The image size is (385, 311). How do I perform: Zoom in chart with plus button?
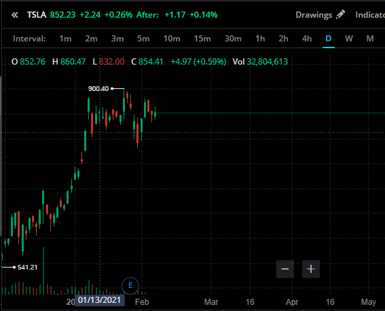coord(311,269)
